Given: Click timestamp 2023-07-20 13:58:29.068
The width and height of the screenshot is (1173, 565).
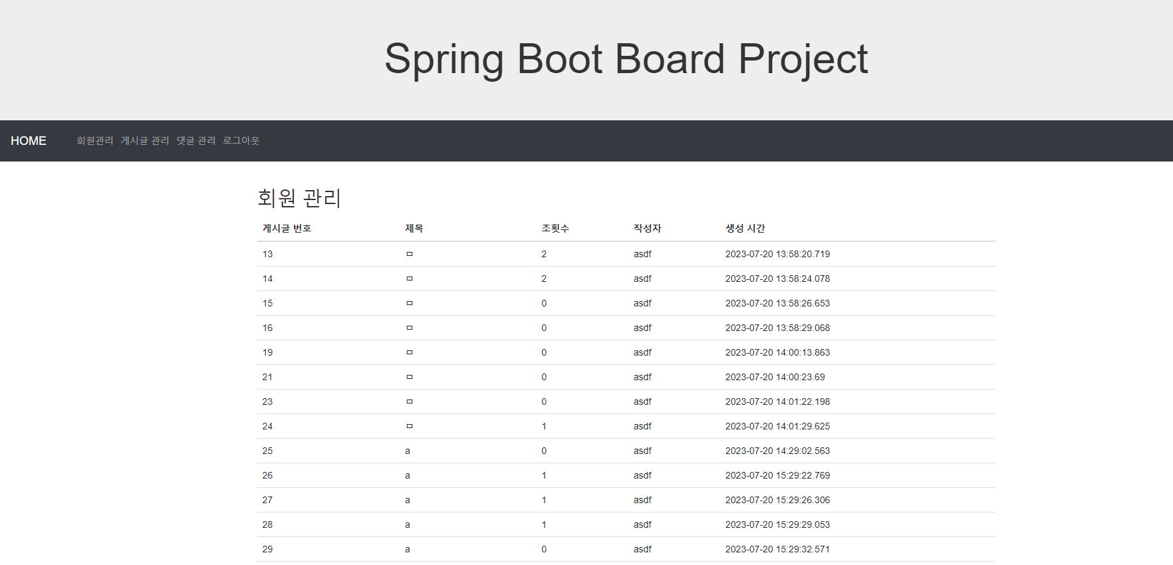Looking at the screenshot, I should click(x=777, y=328).
